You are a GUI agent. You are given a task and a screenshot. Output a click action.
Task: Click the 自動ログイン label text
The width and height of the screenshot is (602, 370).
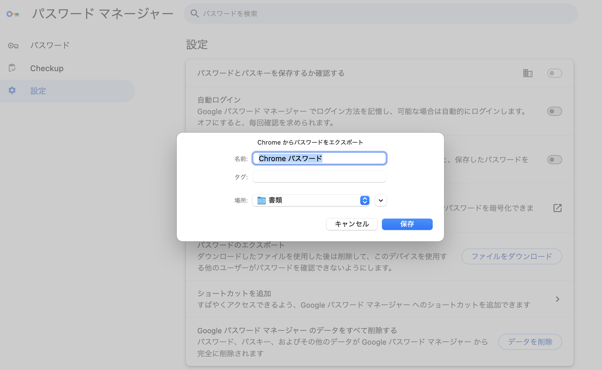(219, 100)
